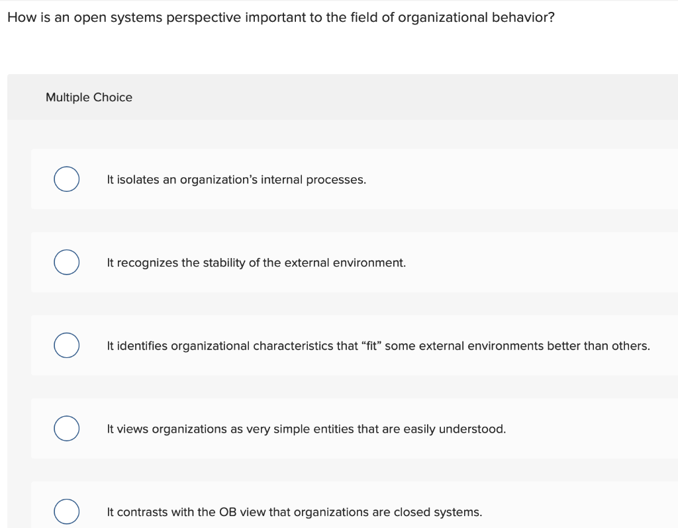Viewport: 678px width, 528px height.
Task: Click the third answer option text about 'fit'
Action: pyautogui.click(x=378, y=345)
